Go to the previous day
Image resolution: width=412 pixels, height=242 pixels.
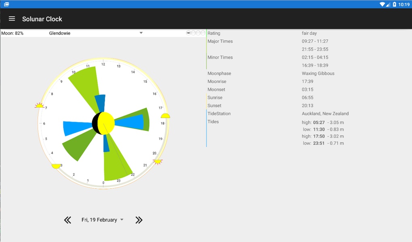tap(67, 220)
